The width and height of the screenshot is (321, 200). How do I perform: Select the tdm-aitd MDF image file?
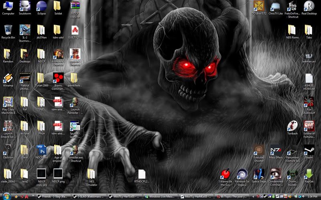pos(58,104)
